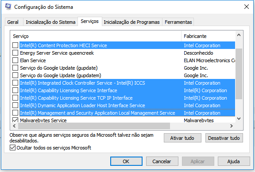This screenshot has width=255, height=172.
Task: Close the Configuração do Sistema window
Action: click(x=247, y=7)
